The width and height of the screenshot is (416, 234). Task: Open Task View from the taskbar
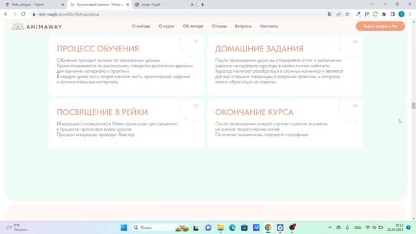pos(196,227)
